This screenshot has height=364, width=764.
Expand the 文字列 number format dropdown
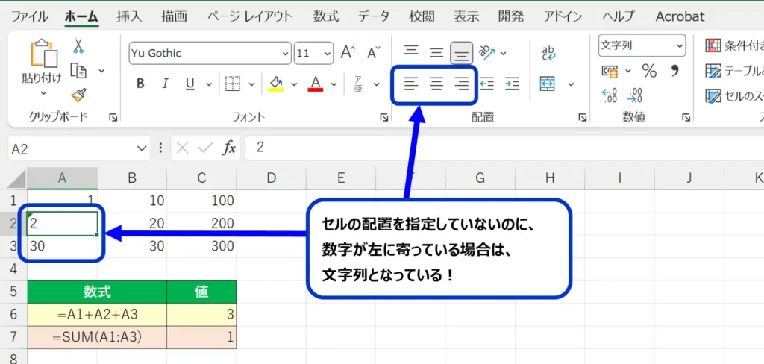tap(680, 46)
